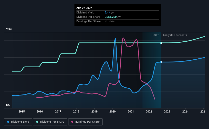Screen dimensions: 209x129
Task: Click the 0% y-axis label
Action: [x=8, y=105]
